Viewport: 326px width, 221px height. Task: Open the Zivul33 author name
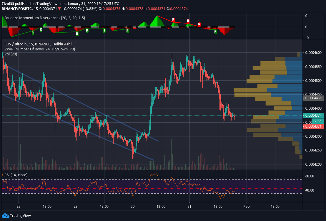(8, 4)
